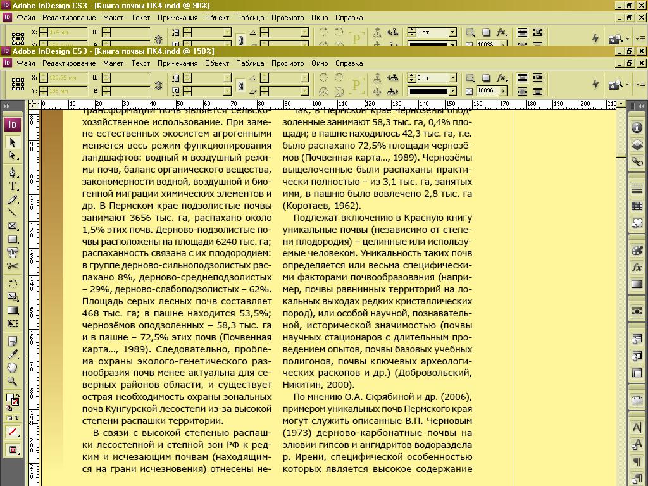This screenshot has height=486, width=648.
Task: Open Редактирование menu in 150% window
Action: (69, 63)
